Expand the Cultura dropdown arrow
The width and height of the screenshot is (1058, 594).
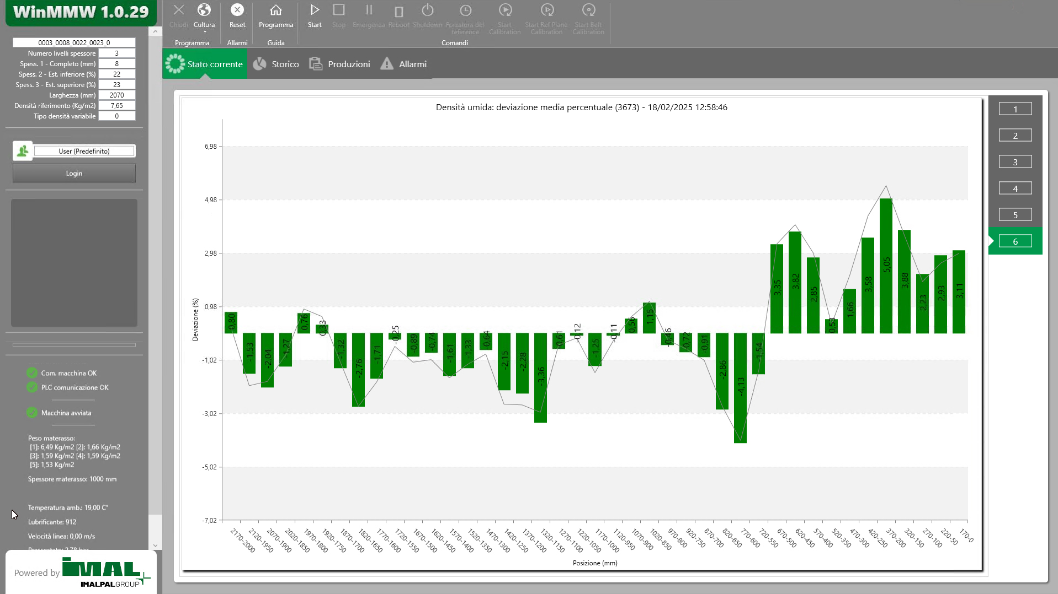point(204,32)
